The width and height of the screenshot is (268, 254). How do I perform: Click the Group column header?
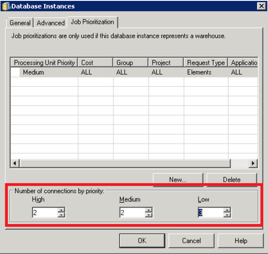point(131,63)
